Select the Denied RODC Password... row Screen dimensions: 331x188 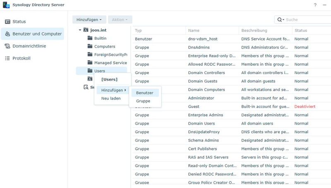point(232,174)
